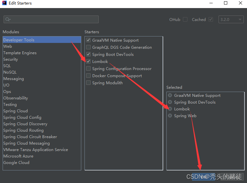The width and height of the screenshot is (247, 183).
Task: Check Docker Compose Support starter
Action: click(88, 76)
